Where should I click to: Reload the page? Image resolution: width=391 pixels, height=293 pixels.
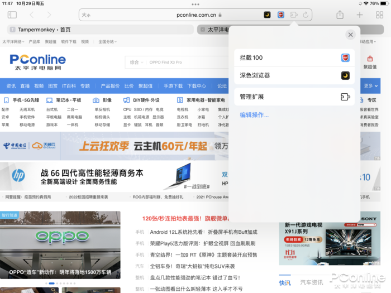point(306,15)
